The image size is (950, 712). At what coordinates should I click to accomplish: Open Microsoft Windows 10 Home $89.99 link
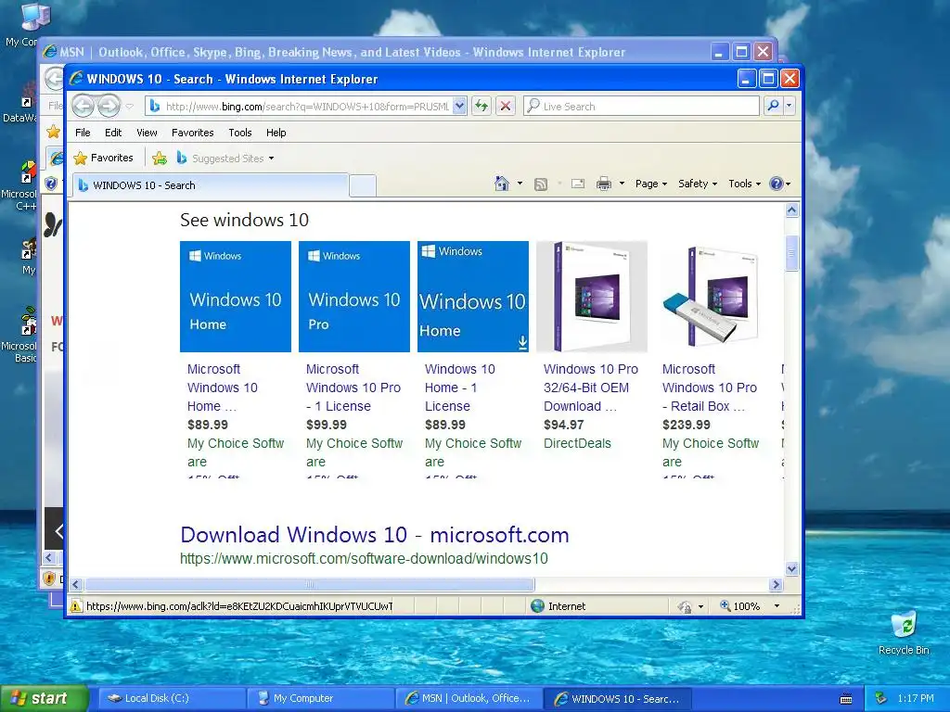pos(223,388)
